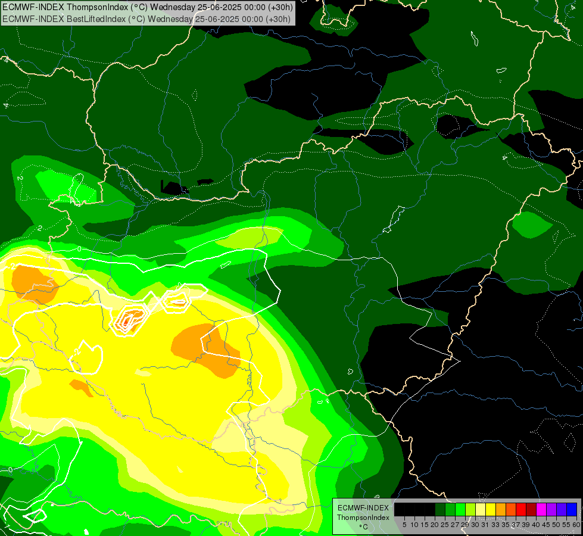
Task: Click the BestLiftedIndex title line at top
Action: (x=146, y=18)
